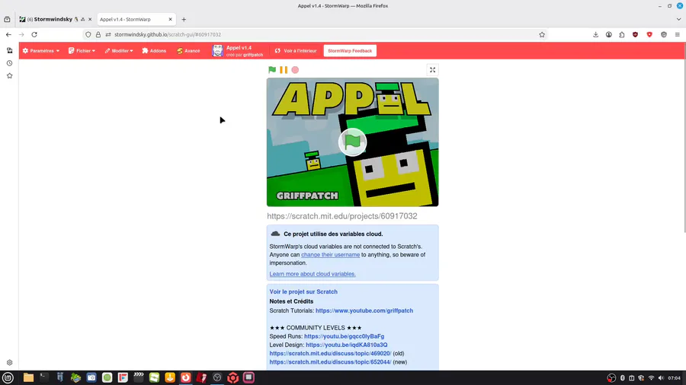Follow the change their username link
686x385 pixels.
(x=330, y=254)
